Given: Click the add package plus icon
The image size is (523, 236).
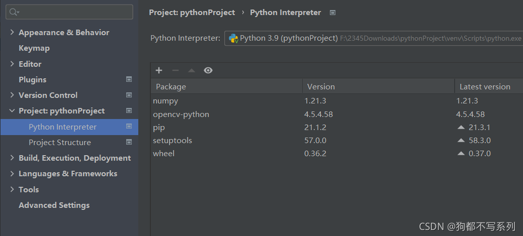Looking at the screenshot, I should pos(159,71).
